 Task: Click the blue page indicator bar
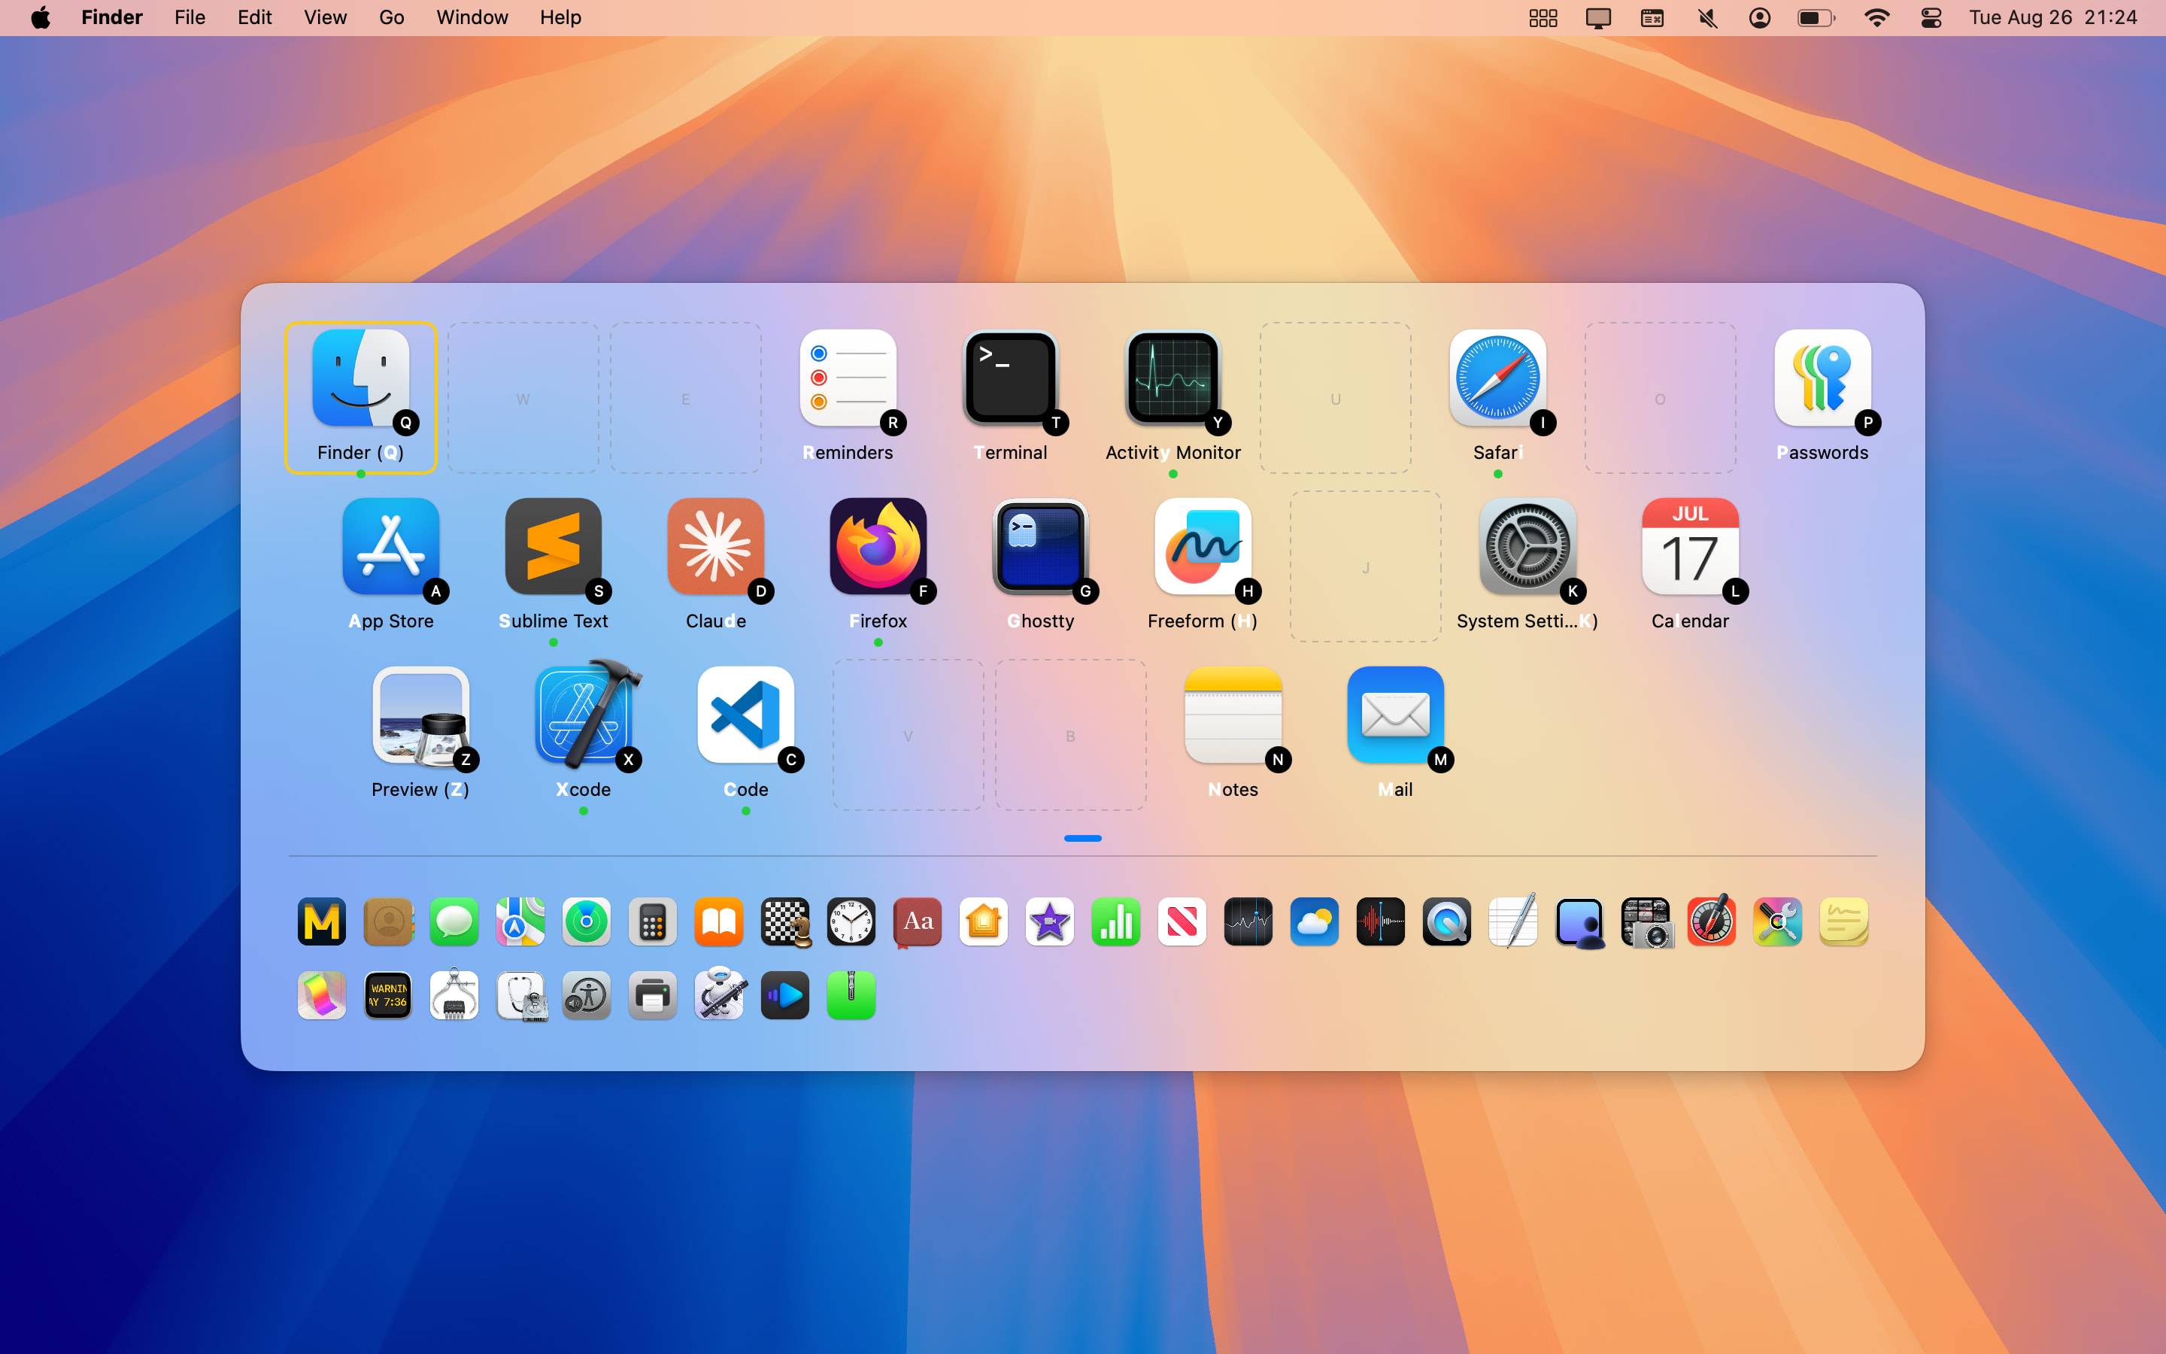(x=1083, y=838)
